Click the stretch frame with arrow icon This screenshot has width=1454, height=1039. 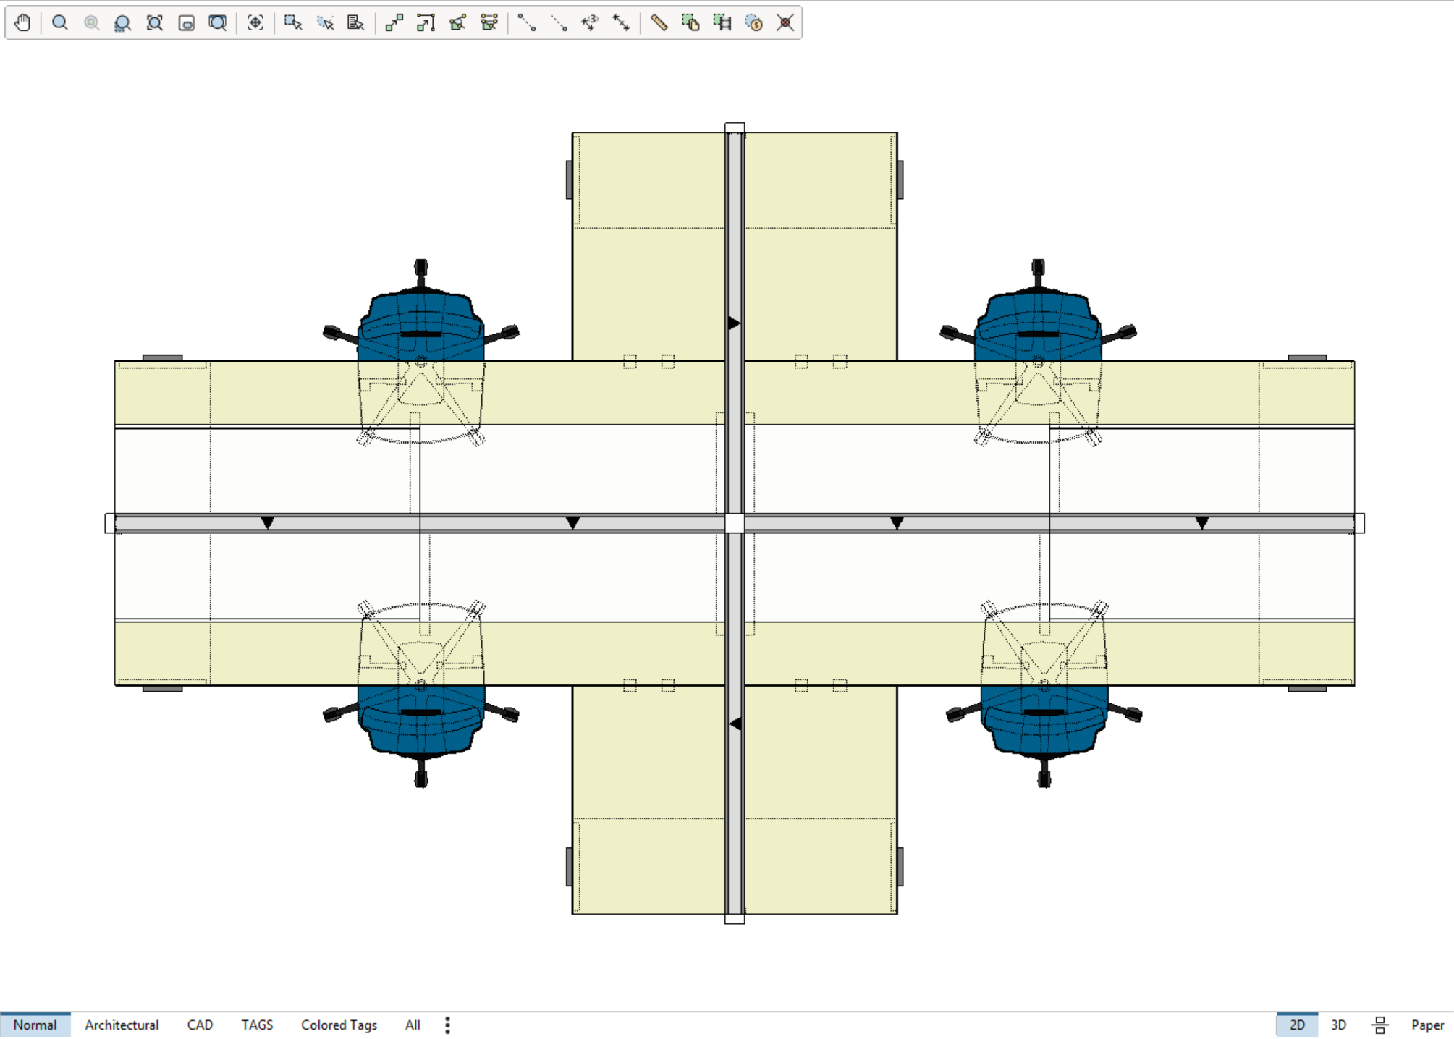[x=426, y=23]
